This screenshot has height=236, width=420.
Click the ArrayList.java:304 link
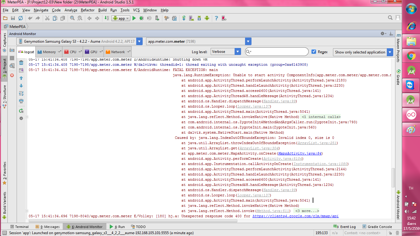259,148
